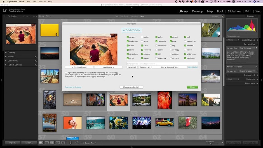Open the Sort Capture Time dropdown
The width and height of the screenshot is (263, 148).
click(x=91, y=143)
